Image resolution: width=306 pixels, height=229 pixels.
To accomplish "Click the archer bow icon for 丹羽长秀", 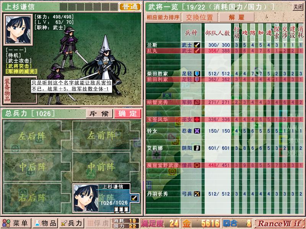I will (197, 194).
